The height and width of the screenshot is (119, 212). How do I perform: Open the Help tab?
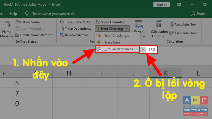[x=13, y=14]
